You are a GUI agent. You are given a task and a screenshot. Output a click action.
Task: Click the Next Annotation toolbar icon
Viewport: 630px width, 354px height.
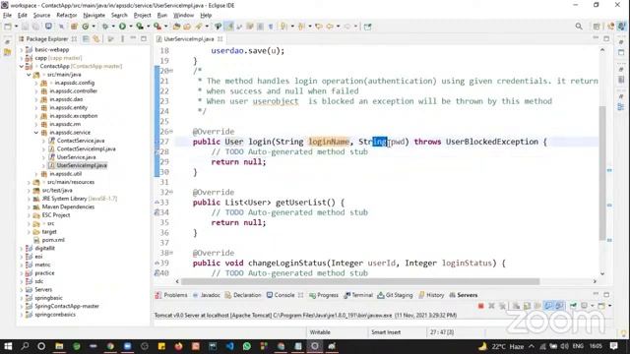coord(283,27)
